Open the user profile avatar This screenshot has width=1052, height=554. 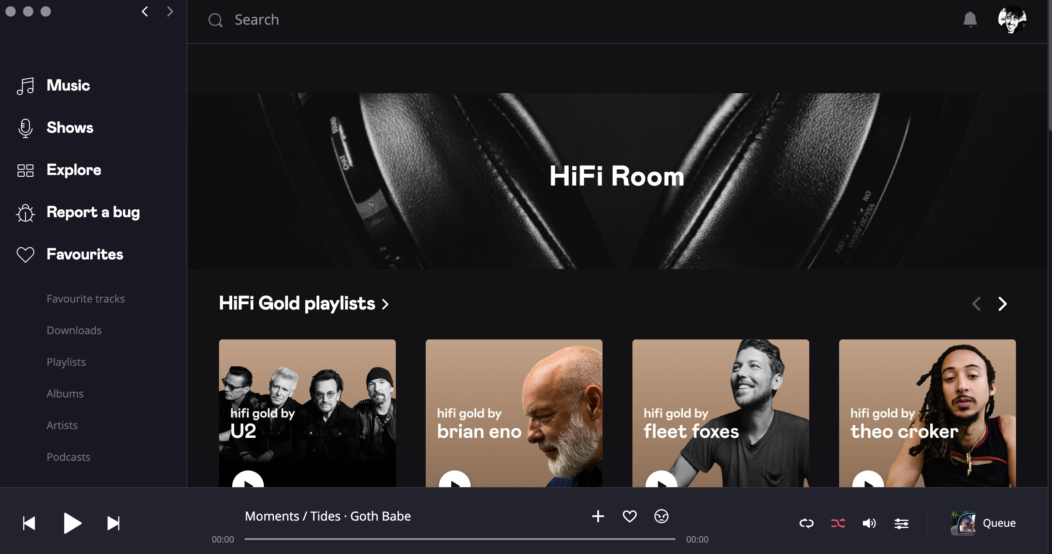point(1012,19)
